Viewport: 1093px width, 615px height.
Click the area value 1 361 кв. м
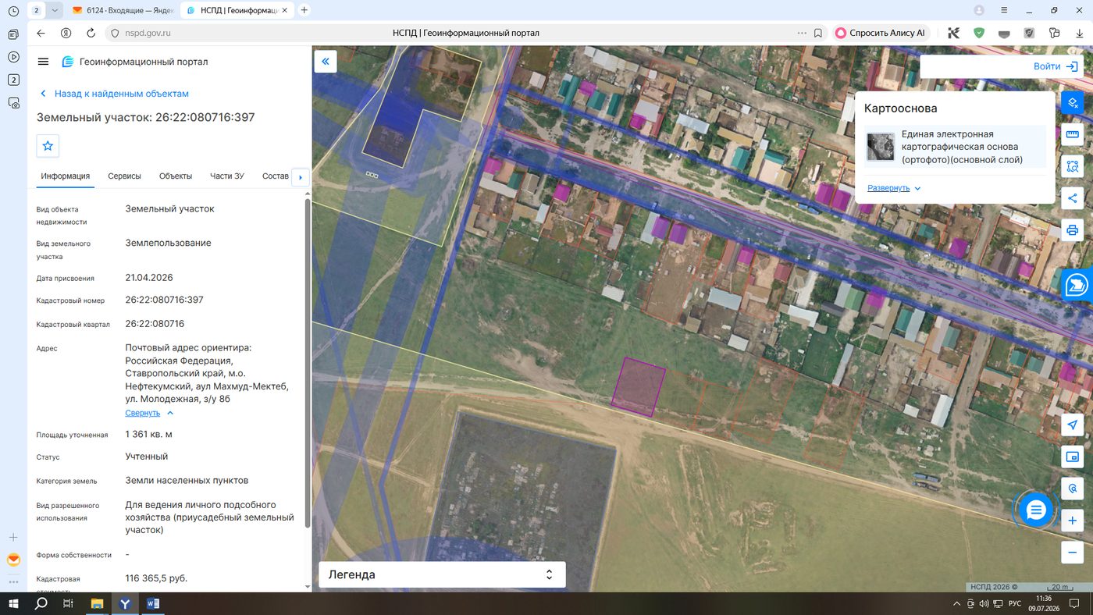tap(149, 434)
